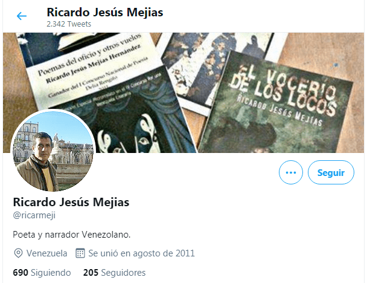View the 205 Seguidores list
The height and width of the screenshot is (283, 367).
114,273
